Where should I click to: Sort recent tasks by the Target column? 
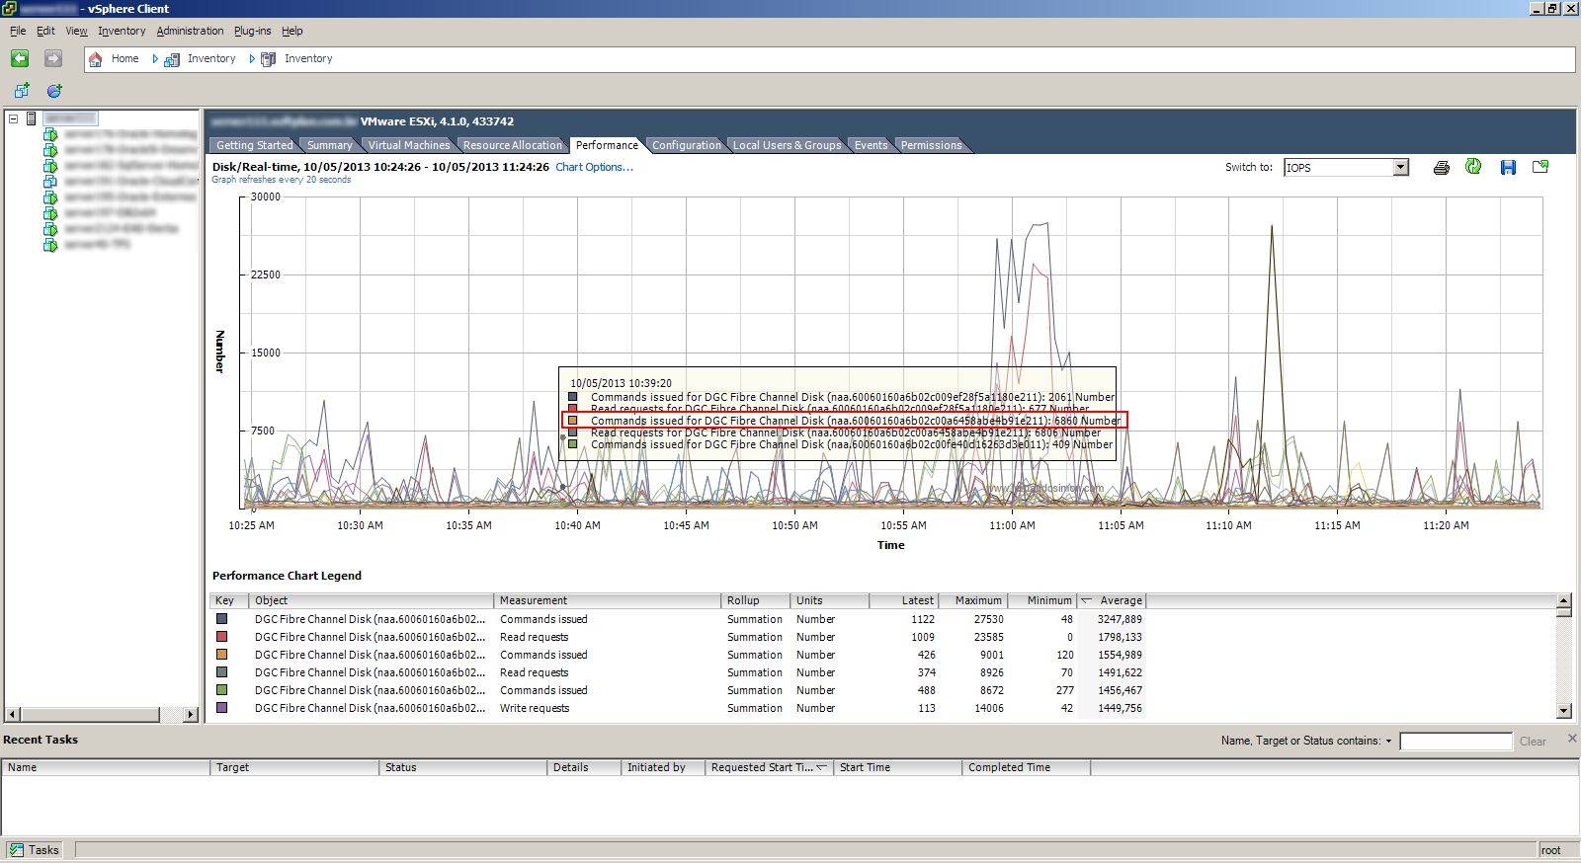point(294,767)
